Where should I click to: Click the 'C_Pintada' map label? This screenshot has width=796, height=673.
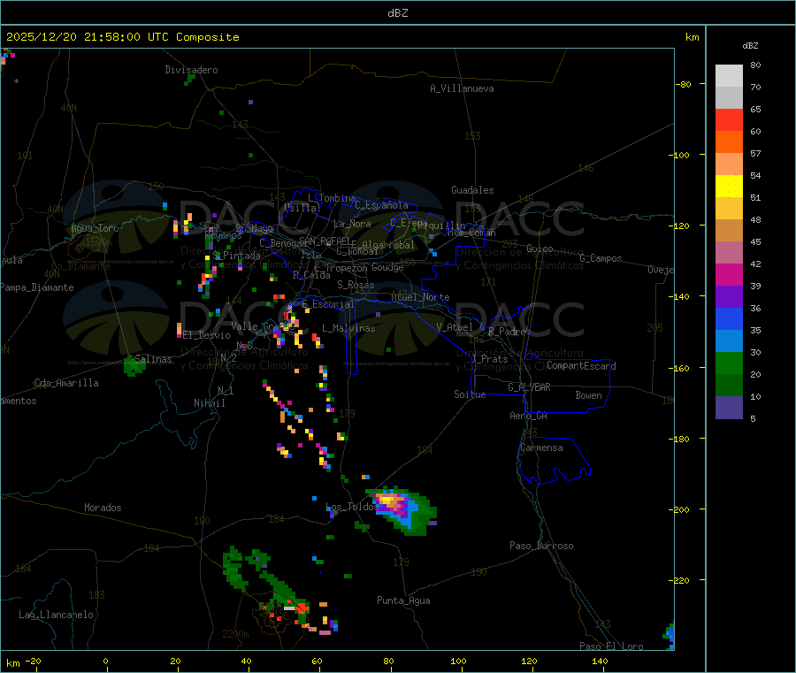236,256
